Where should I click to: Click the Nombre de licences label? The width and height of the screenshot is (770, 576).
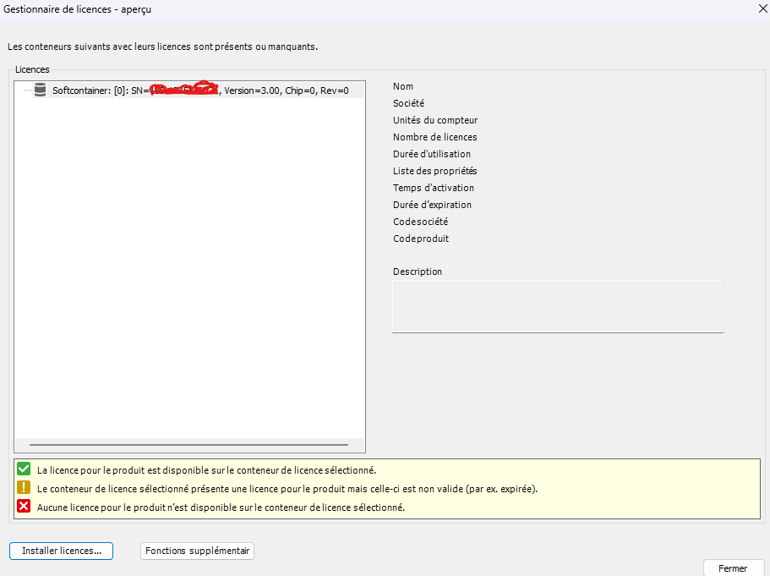click(x=434, y=137)
